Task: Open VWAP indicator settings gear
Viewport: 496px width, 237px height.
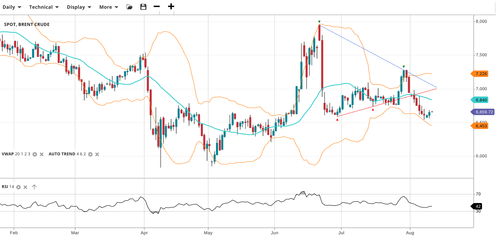Action: coord(35,154)
